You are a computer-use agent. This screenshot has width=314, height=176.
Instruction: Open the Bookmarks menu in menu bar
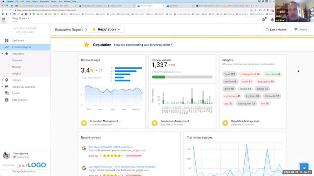[x=44, y=1]
